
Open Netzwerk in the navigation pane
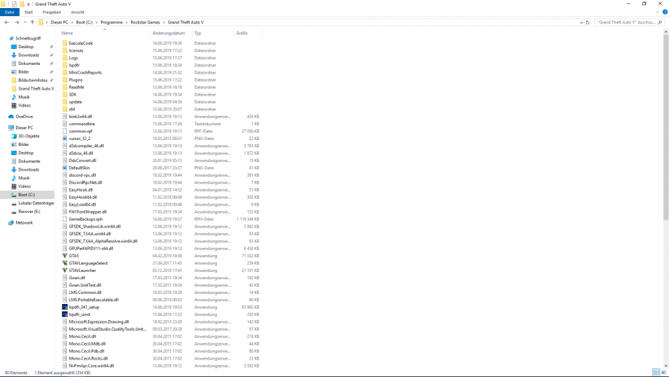(x=24, y=223)
